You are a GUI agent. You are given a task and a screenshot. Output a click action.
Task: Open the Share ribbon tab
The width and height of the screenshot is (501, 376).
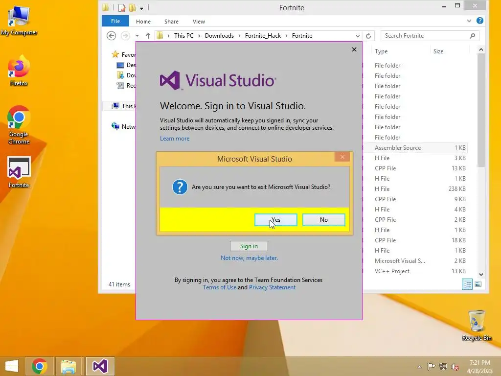(171, 22)
